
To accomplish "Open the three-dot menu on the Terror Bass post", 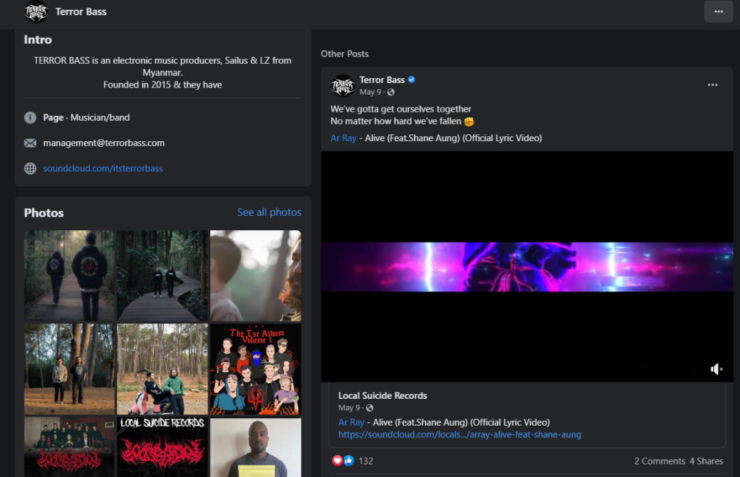I will click(x=712, y=85).
